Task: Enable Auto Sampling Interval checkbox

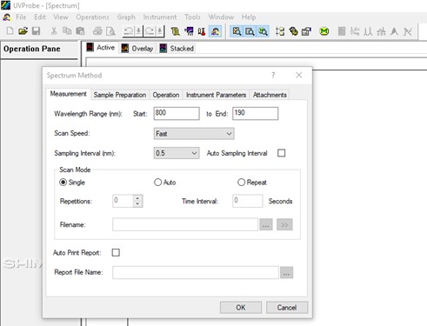Action: tap(281, 153)
